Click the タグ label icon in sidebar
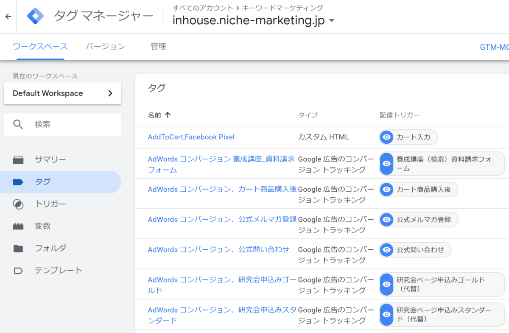Screen dimensions: 509x333 (18, 182)
